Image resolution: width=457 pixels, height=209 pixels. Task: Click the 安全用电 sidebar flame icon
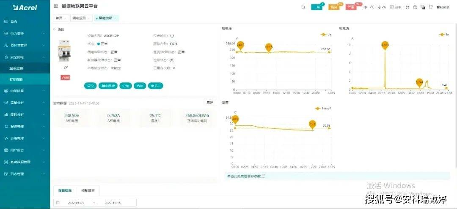[x=6, y=57]
